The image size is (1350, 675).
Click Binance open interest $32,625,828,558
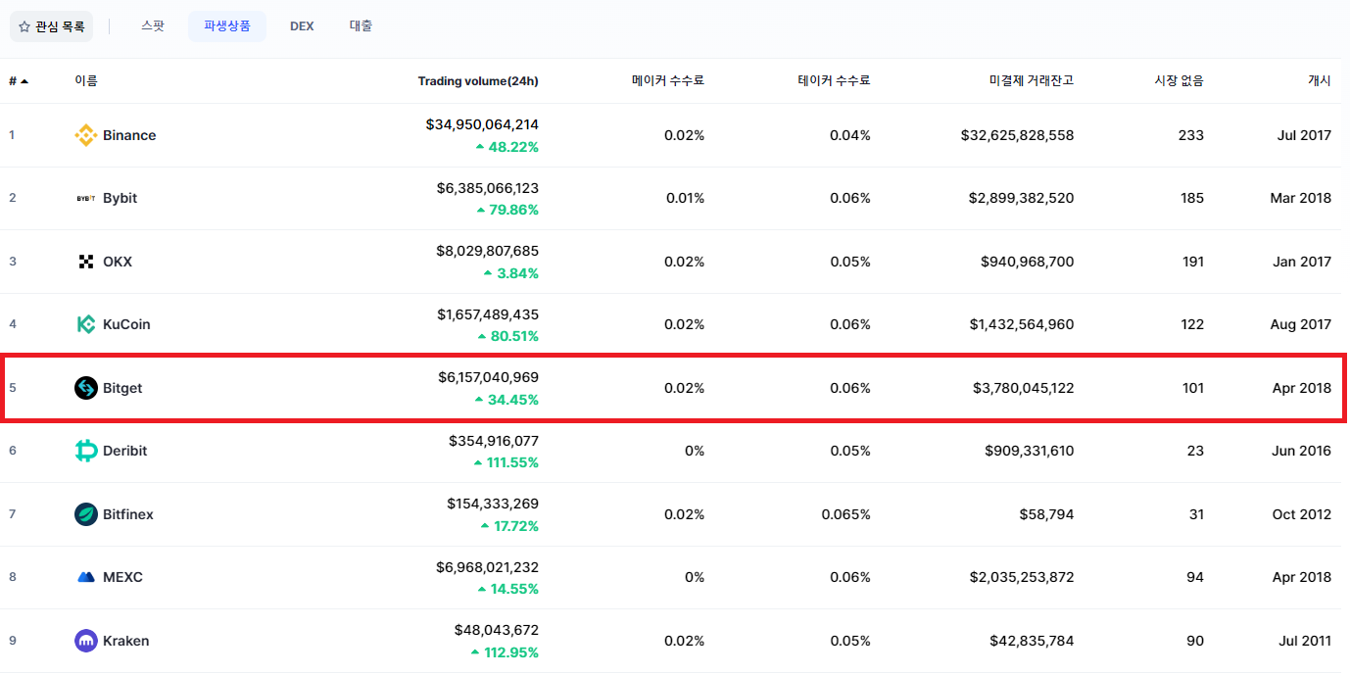(x=1018, y=135)
